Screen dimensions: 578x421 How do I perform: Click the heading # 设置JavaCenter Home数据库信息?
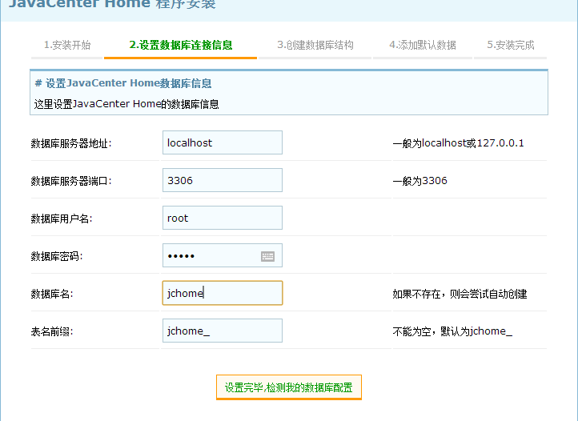123,83
